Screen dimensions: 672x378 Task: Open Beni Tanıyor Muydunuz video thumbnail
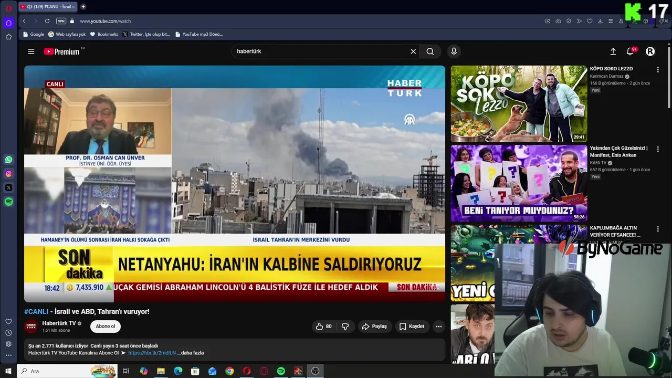pos(519,183)
